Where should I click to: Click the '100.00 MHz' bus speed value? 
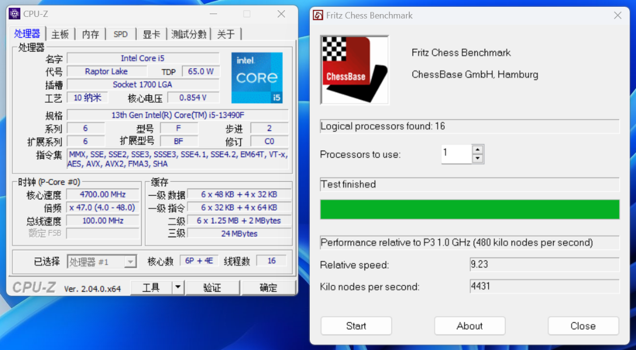click(103, 220)
